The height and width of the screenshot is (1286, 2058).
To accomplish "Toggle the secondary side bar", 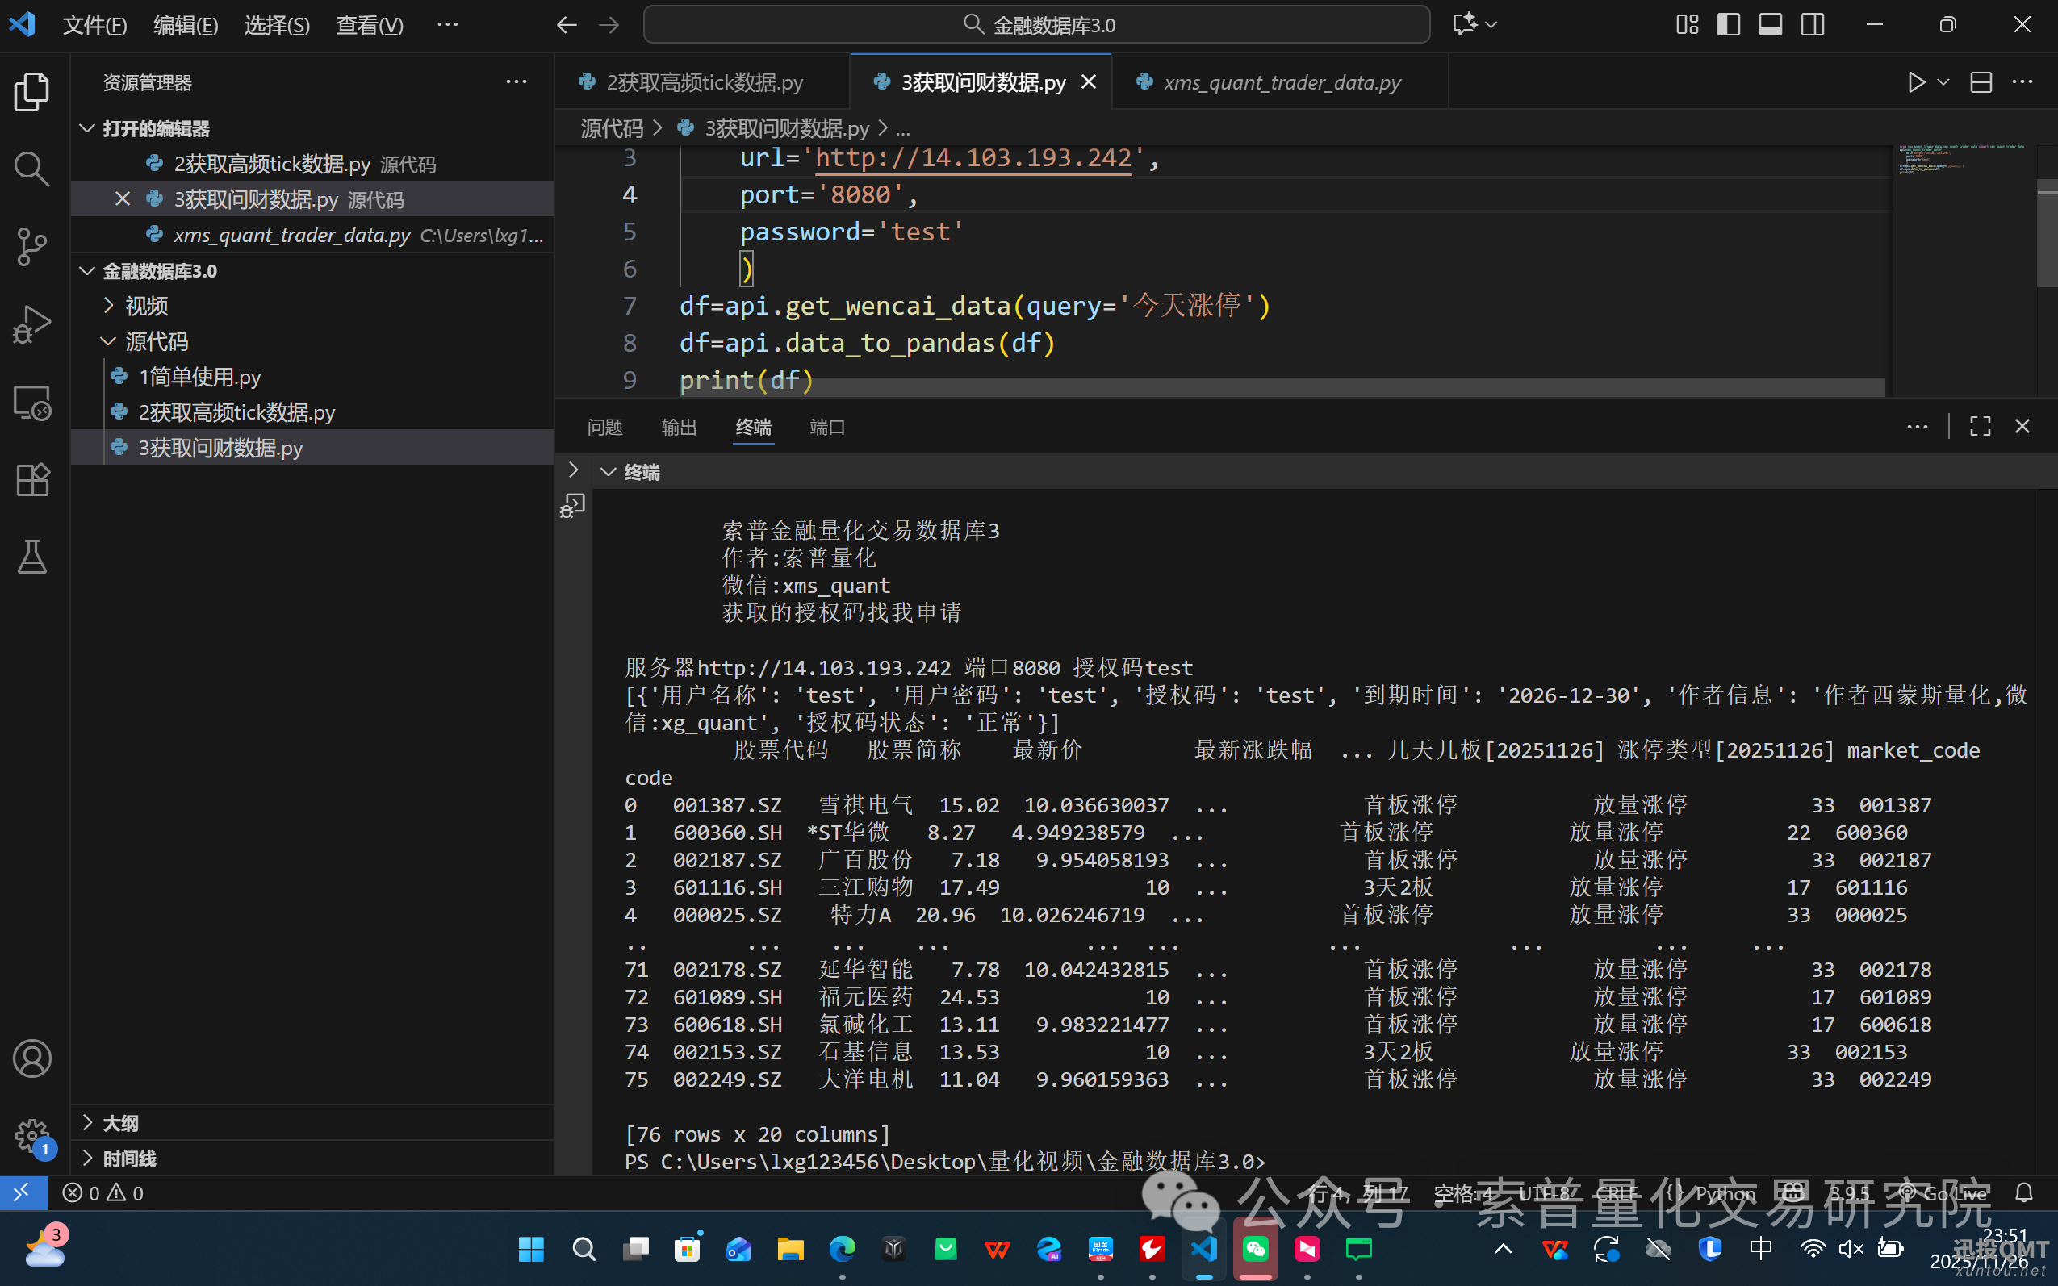I will coord(1812,25).
